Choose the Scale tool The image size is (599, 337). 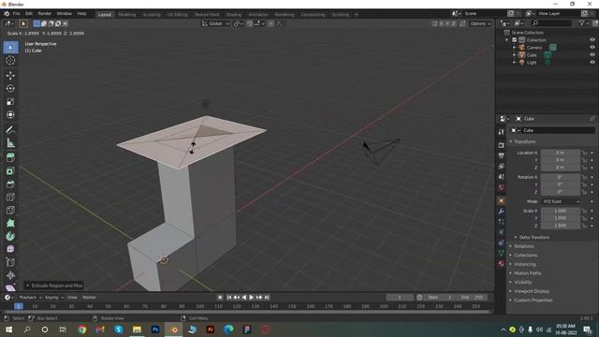point(10,102)
